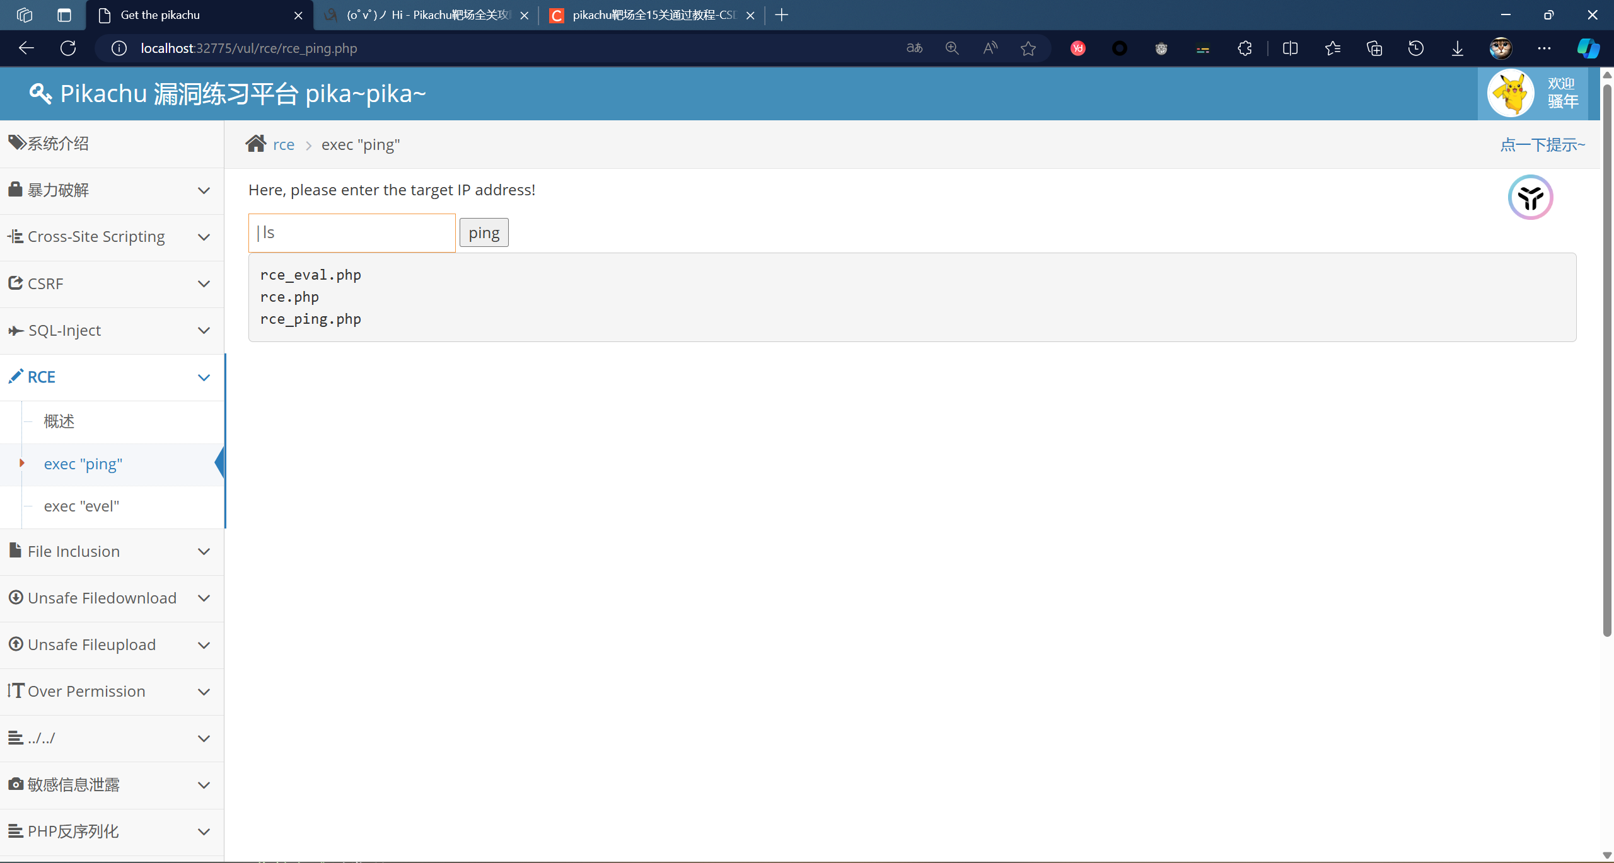
Task: Click the Pikachu avatar image
Action: pos(1511,93)
